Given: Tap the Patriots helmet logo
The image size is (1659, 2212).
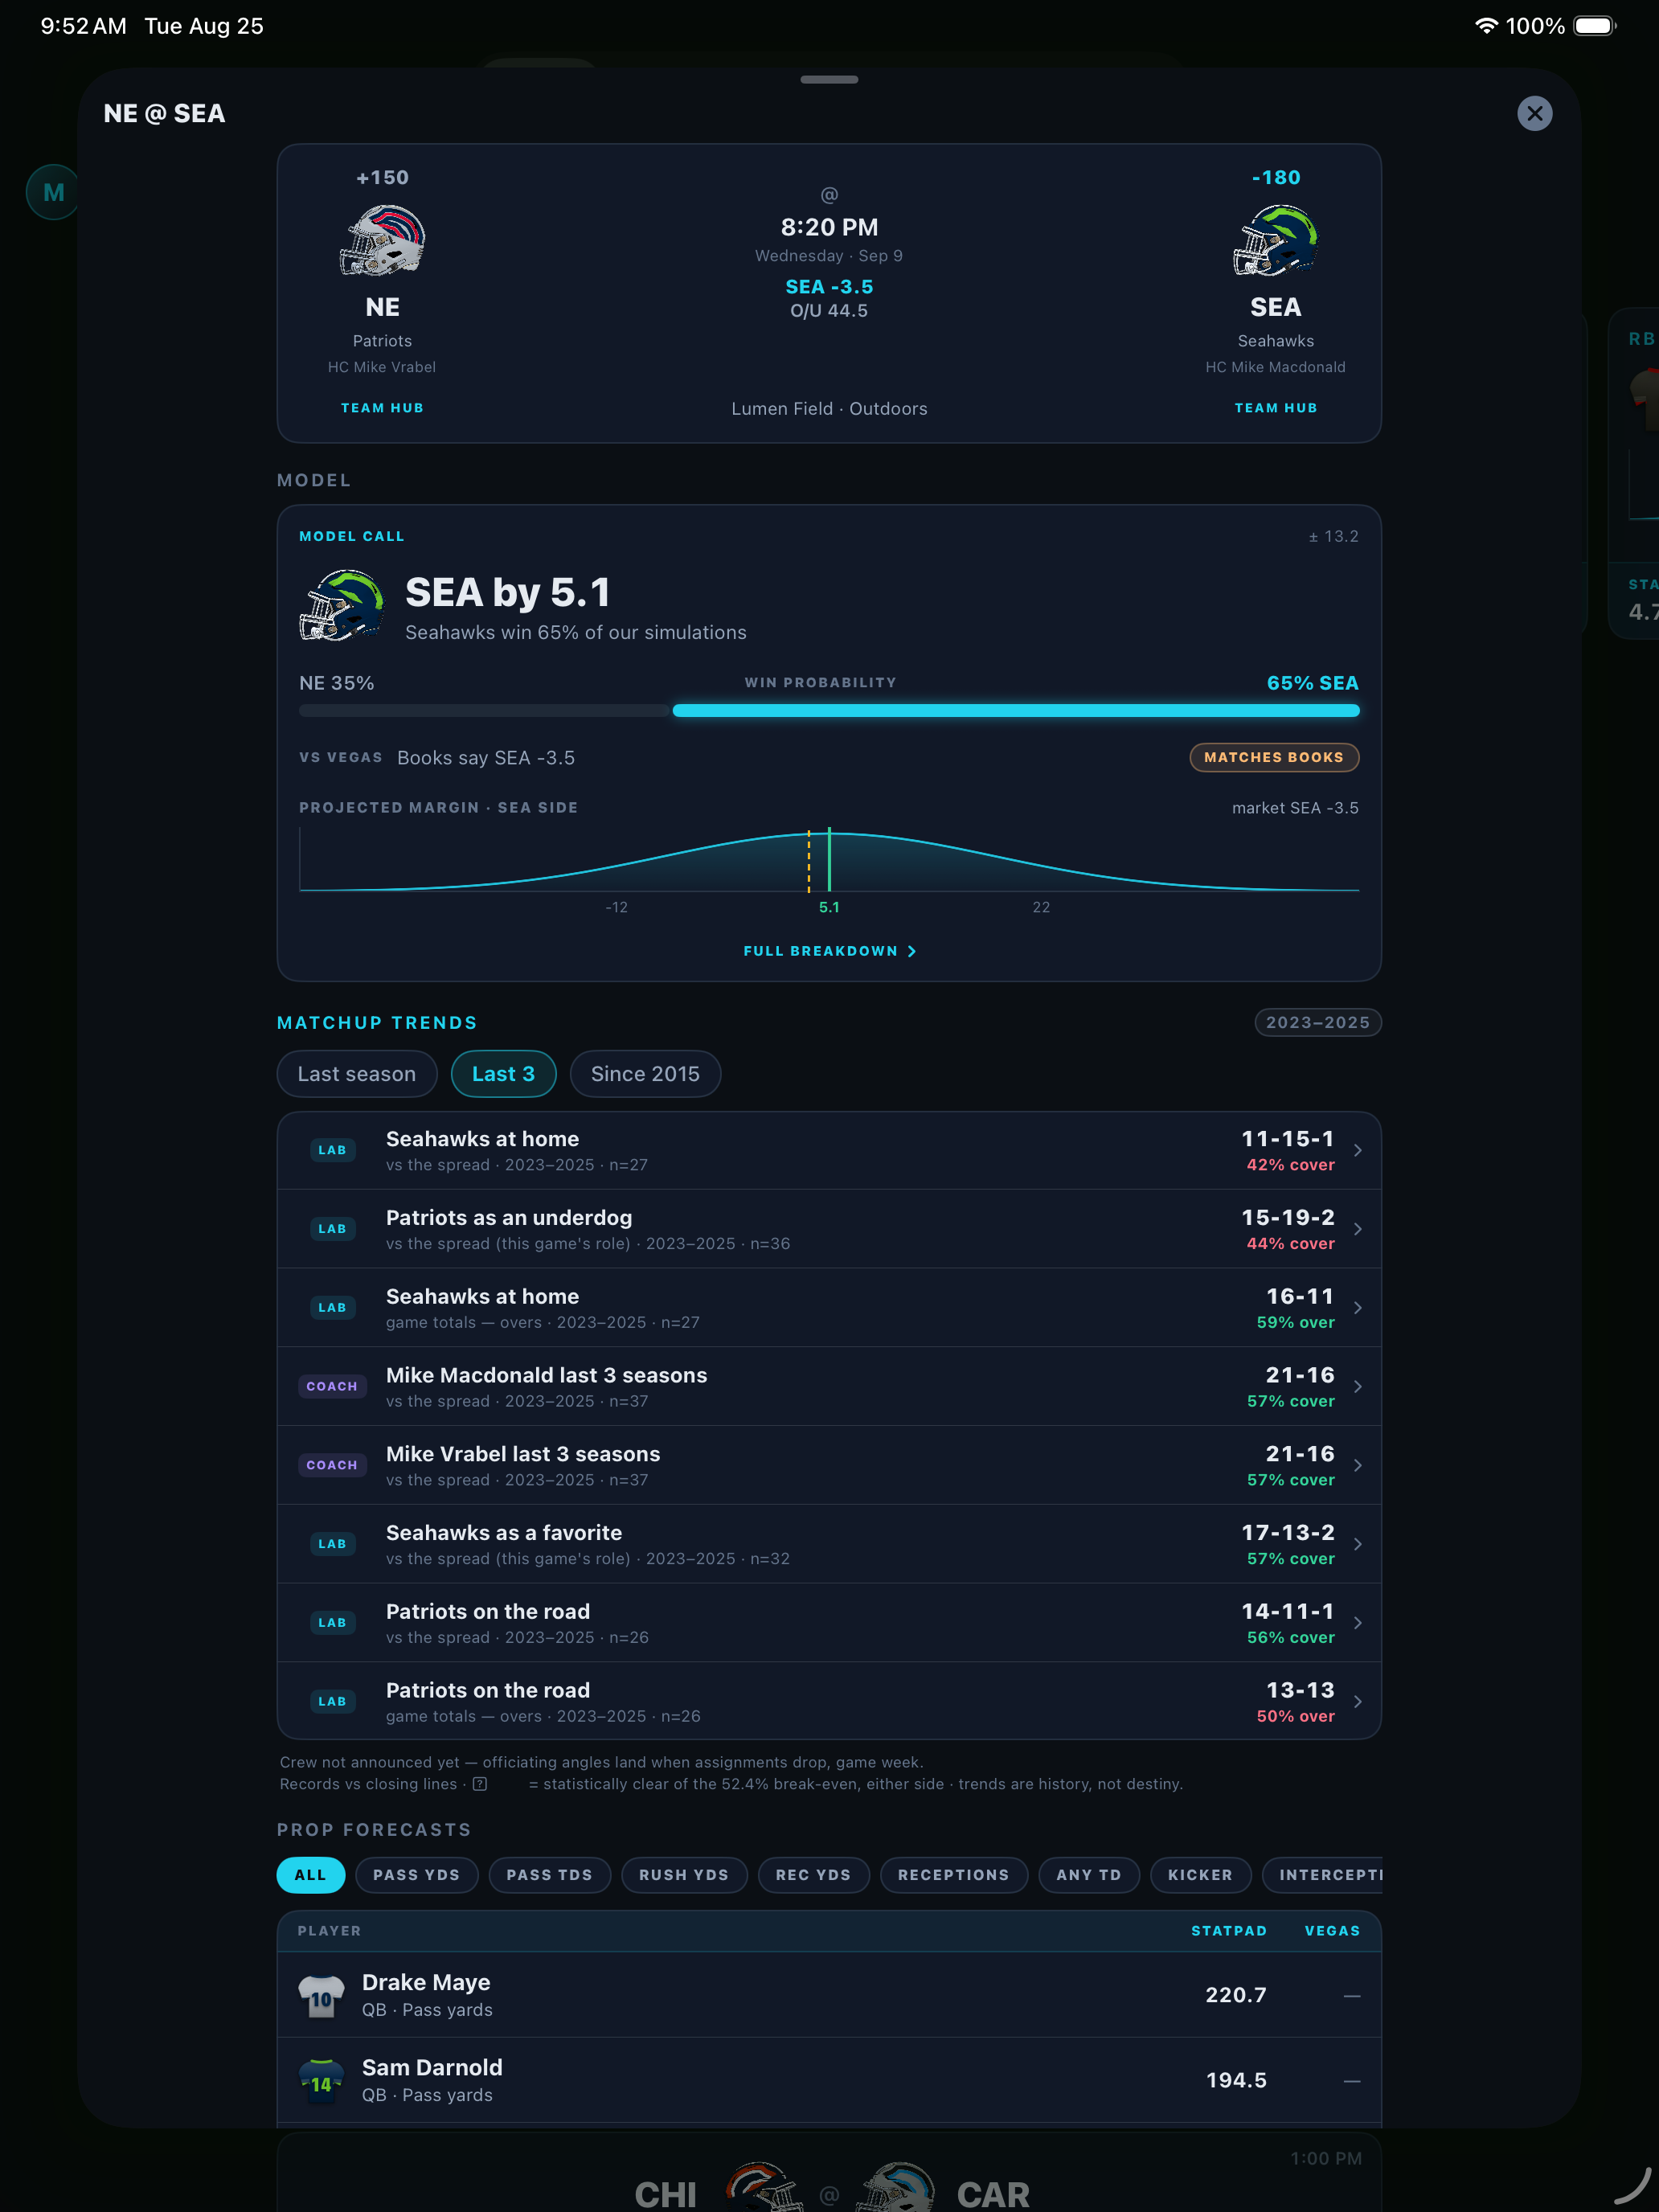Looking at the screenshot, I should tap(382, 240).
